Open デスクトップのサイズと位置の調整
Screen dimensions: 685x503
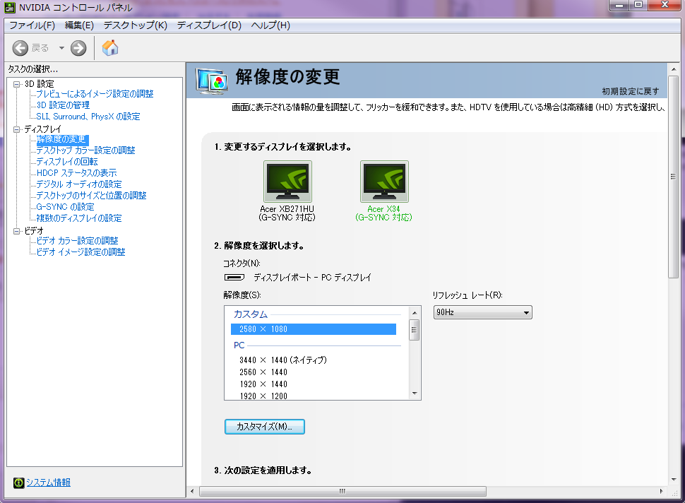(91, 196)
